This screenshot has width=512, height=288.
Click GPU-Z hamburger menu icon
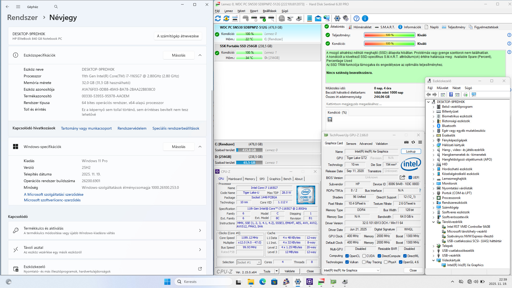coord(420,142)
